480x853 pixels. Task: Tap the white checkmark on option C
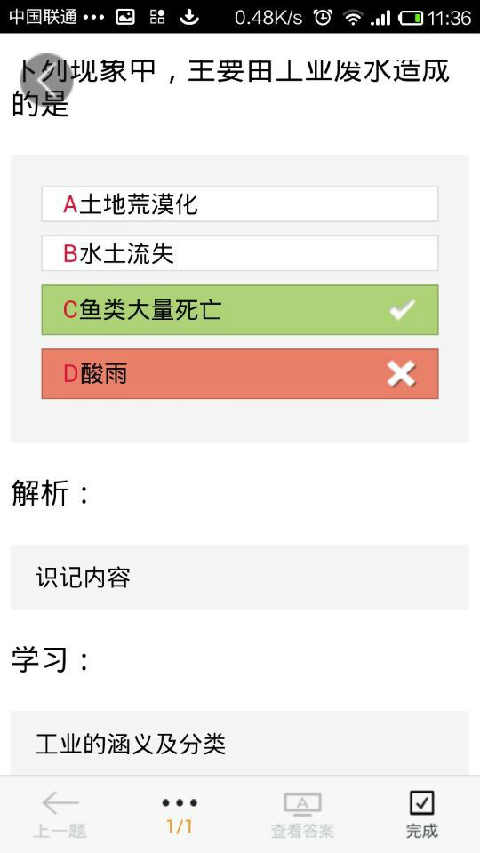[x=402, y=309]
